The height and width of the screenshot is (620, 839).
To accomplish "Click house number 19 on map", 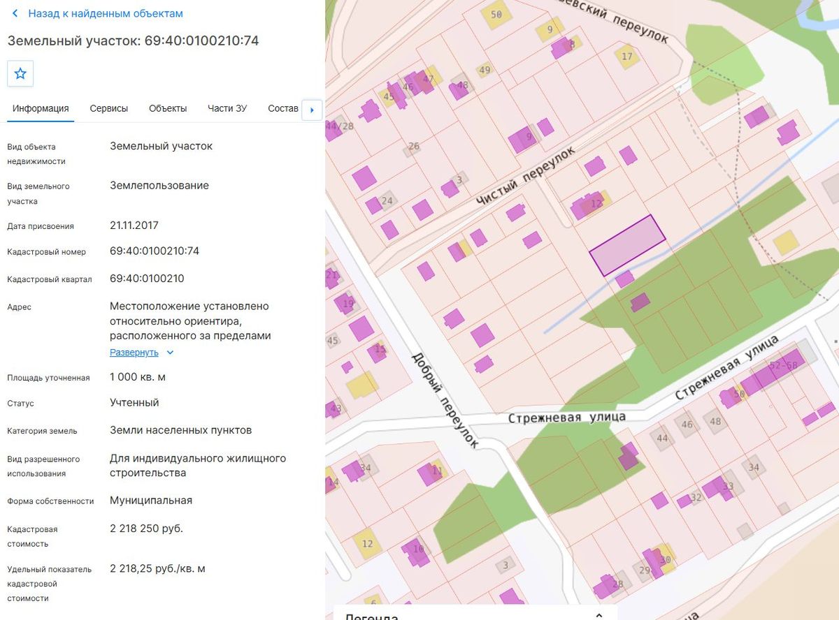I will [348, 304].
